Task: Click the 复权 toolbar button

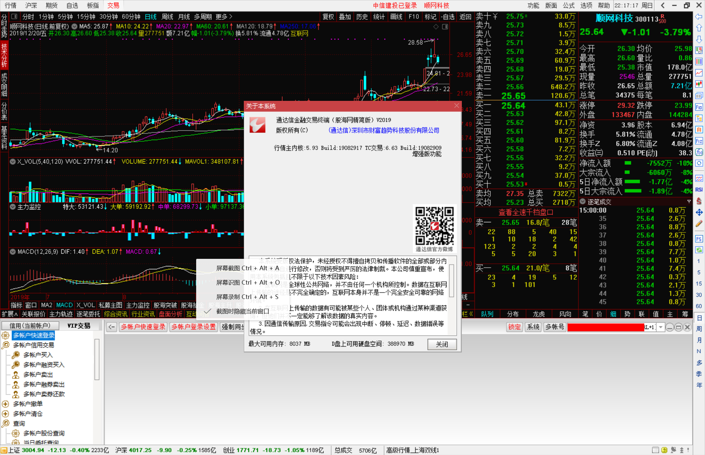Action: click(328, 17)
